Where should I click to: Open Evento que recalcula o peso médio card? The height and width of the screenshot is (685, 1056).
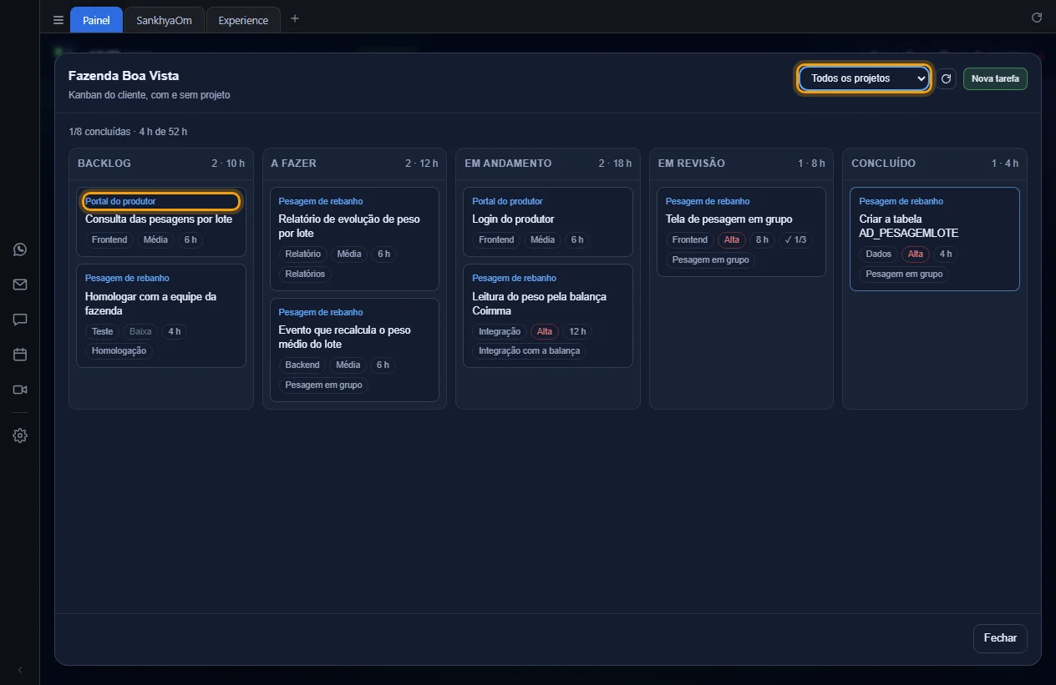(x=355, y=350)
